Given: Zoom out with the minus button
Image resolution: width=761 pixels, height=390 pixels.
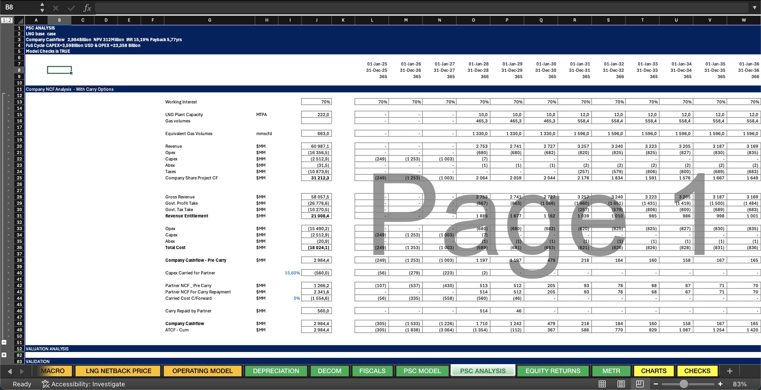Looking at the screenshot, I should [656, 384].
